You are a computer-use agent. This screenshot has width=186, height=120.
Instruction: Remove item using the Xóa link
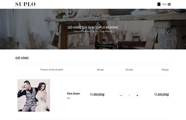click(x=69, y=98)
